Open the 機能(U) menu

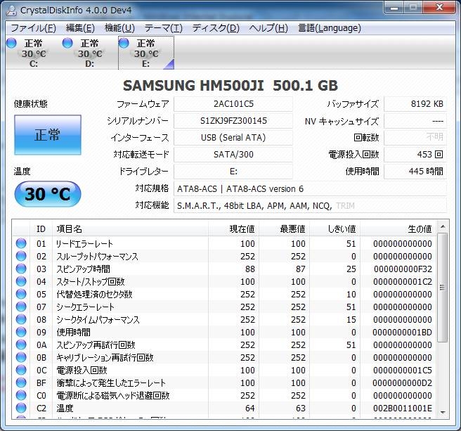click(119, 28)
